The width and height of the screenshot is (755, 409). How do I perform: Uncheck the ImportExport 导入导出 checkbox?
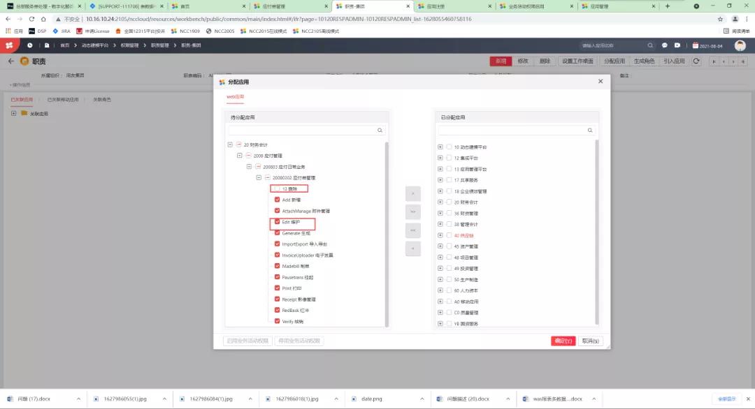tap(277, 244)
